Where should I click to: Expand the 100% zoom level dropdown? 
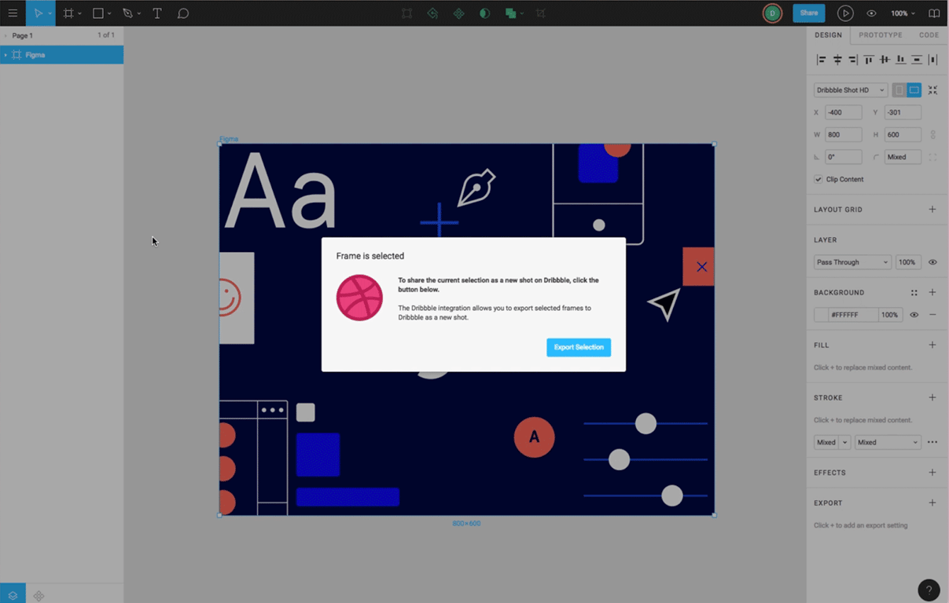[903, 13]
